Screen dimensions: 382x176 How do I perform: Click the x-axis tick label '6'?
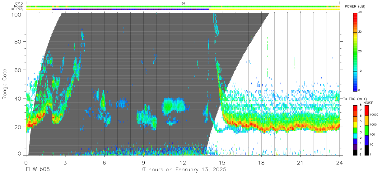tap(104, 162)
